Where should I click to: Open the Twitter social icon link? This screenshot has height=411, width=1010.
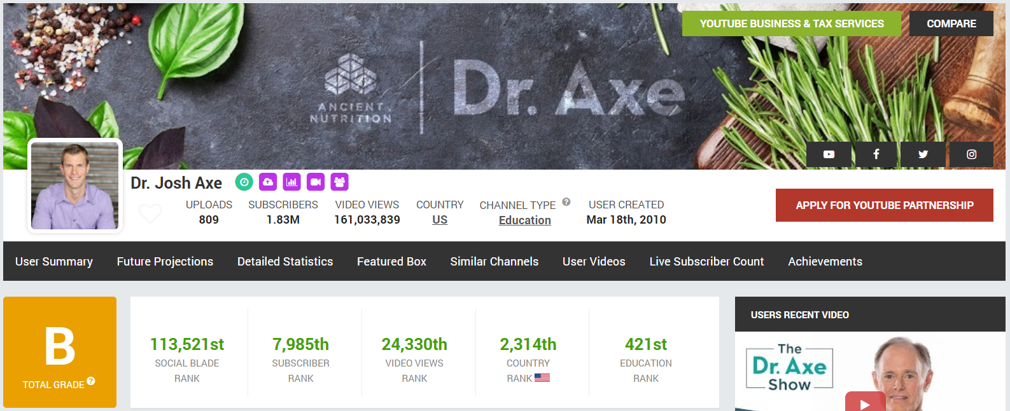923,154
